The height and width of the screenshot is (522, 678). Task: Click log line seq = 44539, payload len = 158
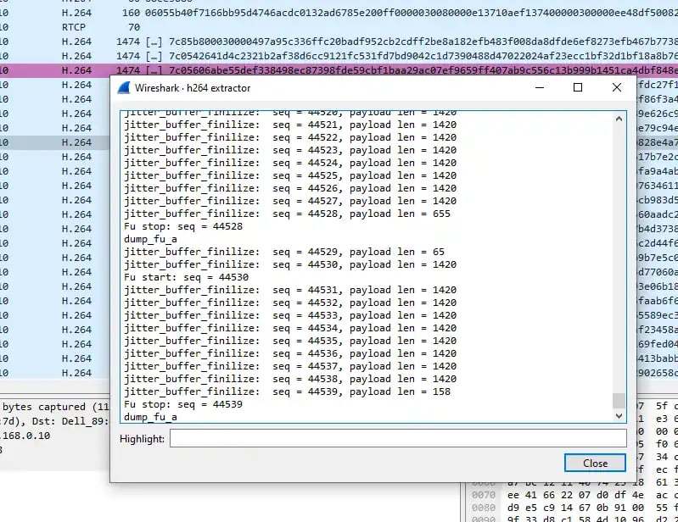tap(287, 391)
